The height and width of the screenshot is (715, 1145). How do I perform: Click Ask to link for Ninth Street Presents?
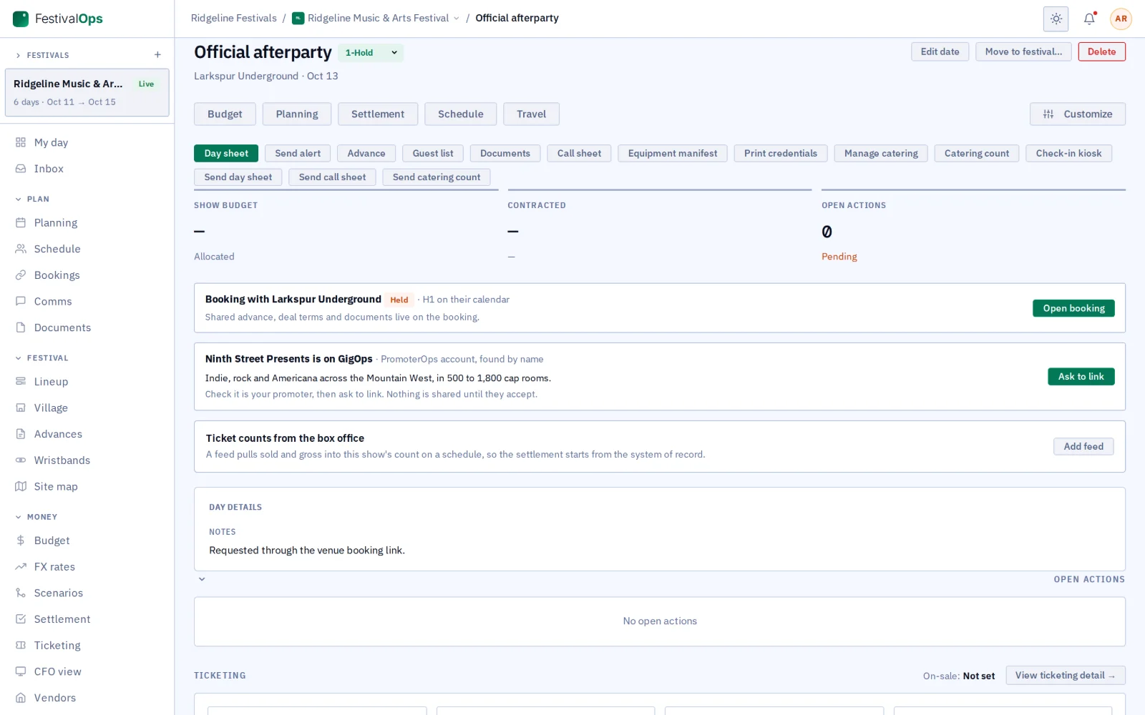1081,377
